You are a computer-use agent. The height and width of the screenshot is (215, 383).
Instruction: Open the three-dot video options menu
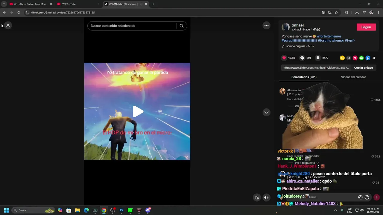click(x=266, y=25)
